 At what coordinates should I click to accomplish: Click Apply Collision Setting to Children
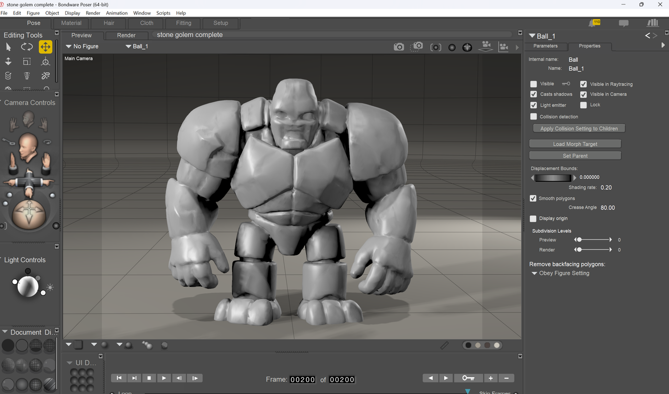point(579,129)
